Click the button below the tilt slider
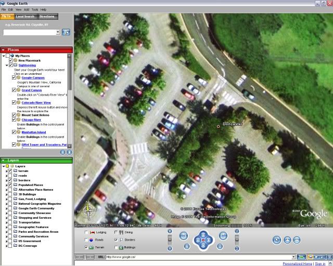This screenshot has height=266, width=333. (237, 248)
